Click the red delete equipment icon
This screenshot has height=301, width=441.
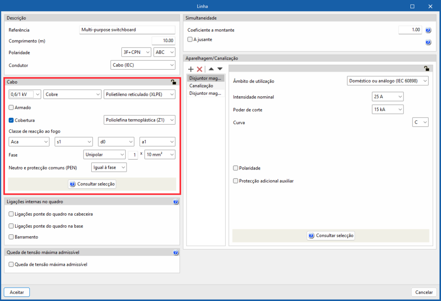tap(199, 69)
